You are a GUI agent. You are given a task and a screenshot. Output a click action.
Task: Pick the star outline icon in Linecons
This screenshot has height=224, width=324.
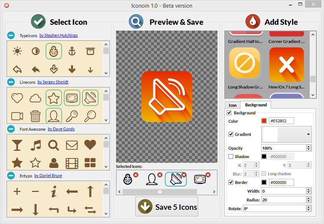pos(54,98)
